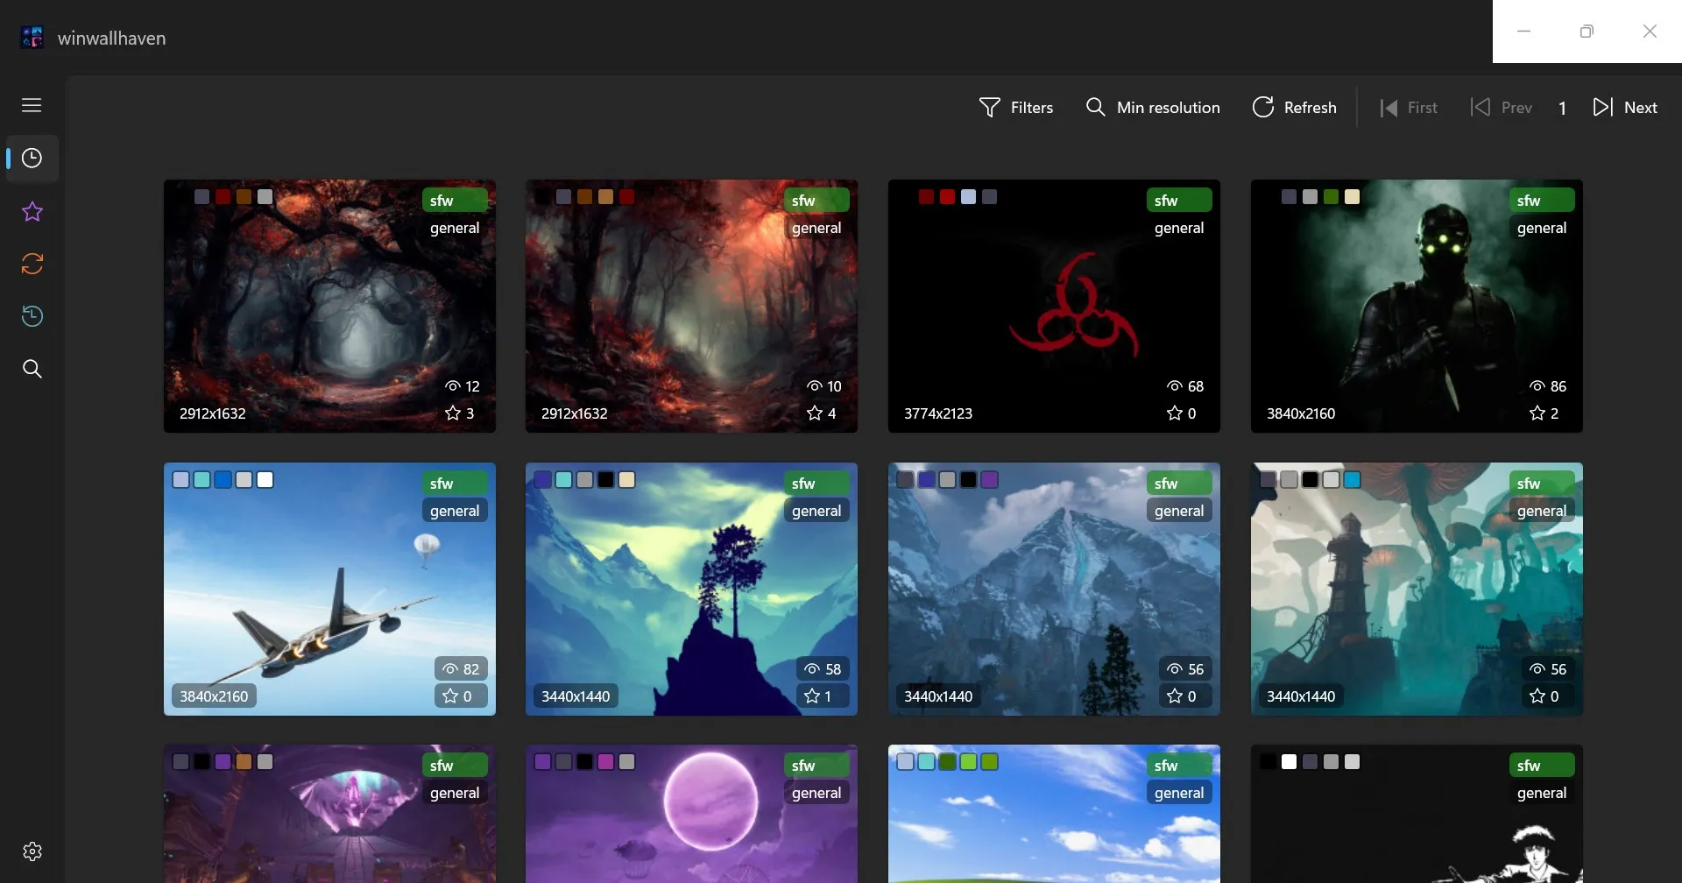Open Settings from the sidebar gear
Image resolution: width=1682 pixels, height=883 pixels.
(x=32, y=850)
